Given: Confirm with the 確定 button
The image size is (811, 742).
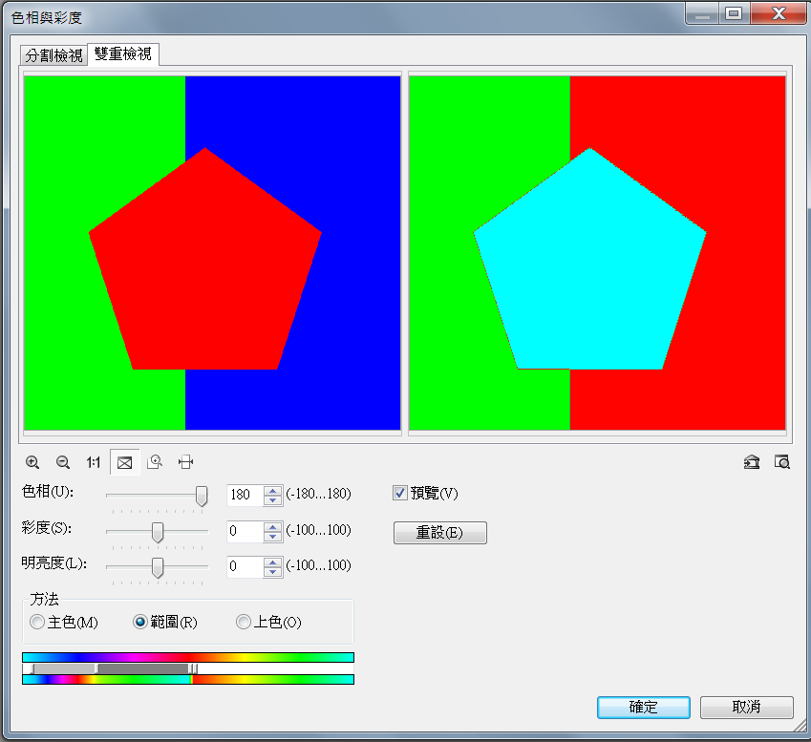Looking at the screenshot, I should point(644,707).
